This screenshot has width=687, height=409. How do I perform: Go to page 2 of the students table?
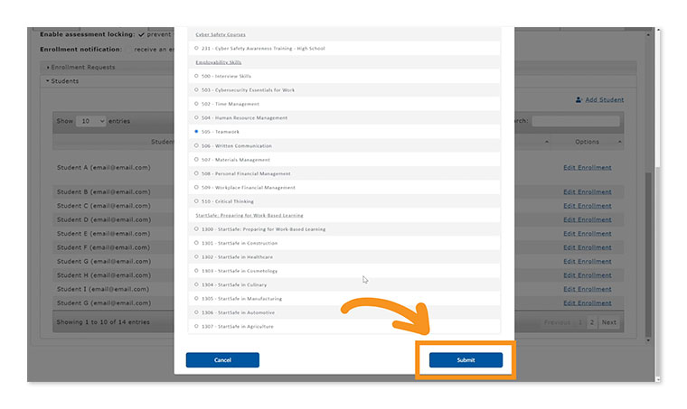(x=591, y=322)
